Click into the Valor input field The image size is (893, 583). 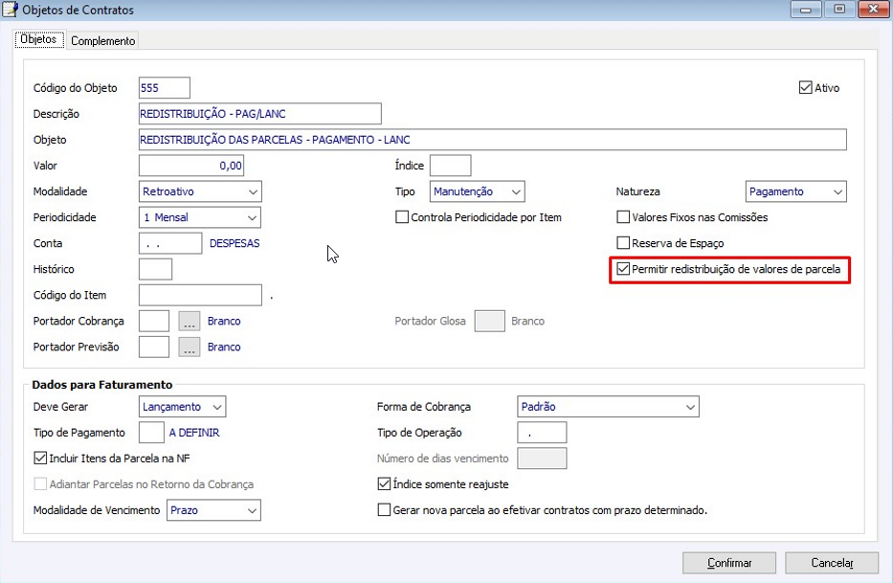click(x=191, y=166)
